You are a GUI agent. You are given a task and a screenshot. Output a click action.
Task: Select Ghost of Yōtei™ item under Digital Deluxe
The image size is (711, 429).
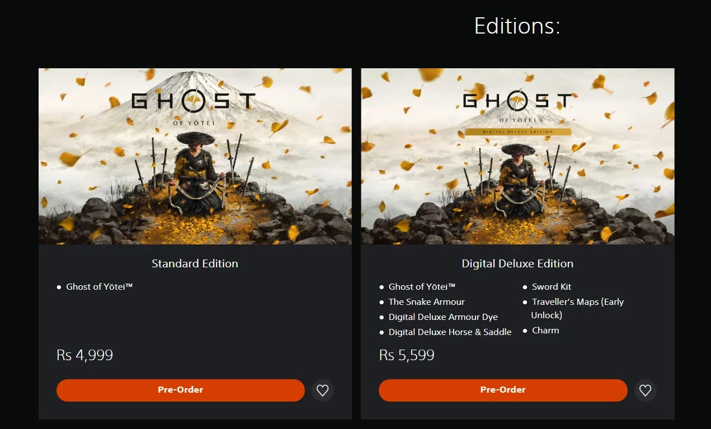click(x=422, y=287)
